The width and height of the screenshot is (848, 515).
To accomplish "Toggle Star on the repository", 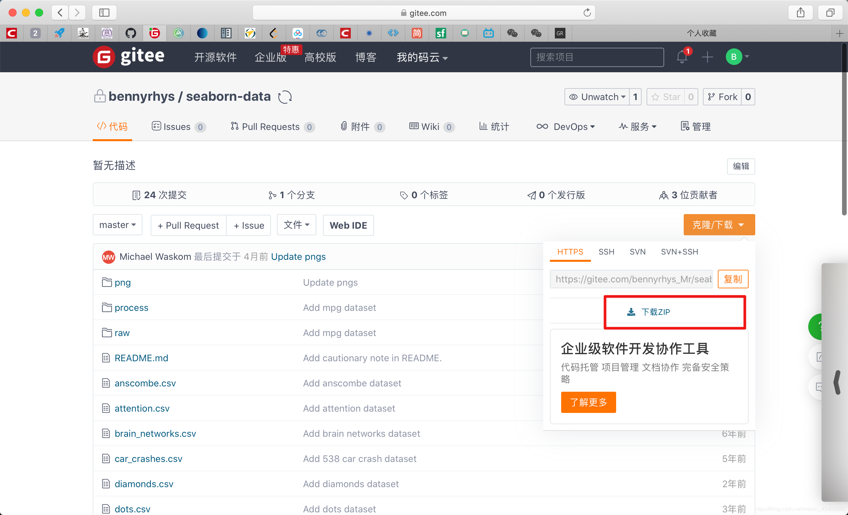I will (x=665, y=97).
